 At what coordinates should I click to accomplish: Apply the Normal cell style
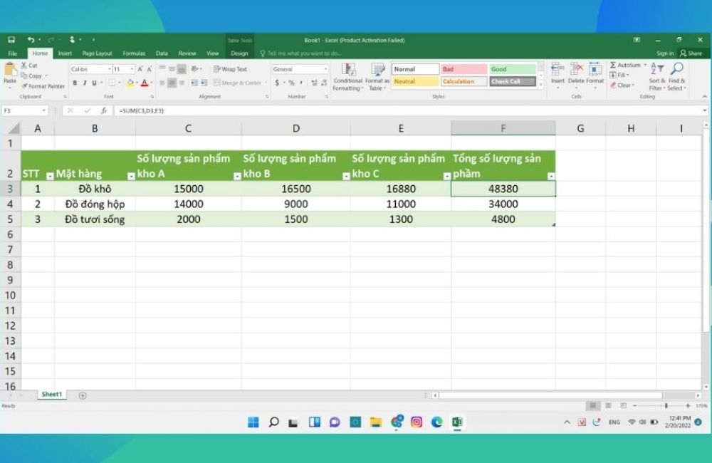coord(415,69)
